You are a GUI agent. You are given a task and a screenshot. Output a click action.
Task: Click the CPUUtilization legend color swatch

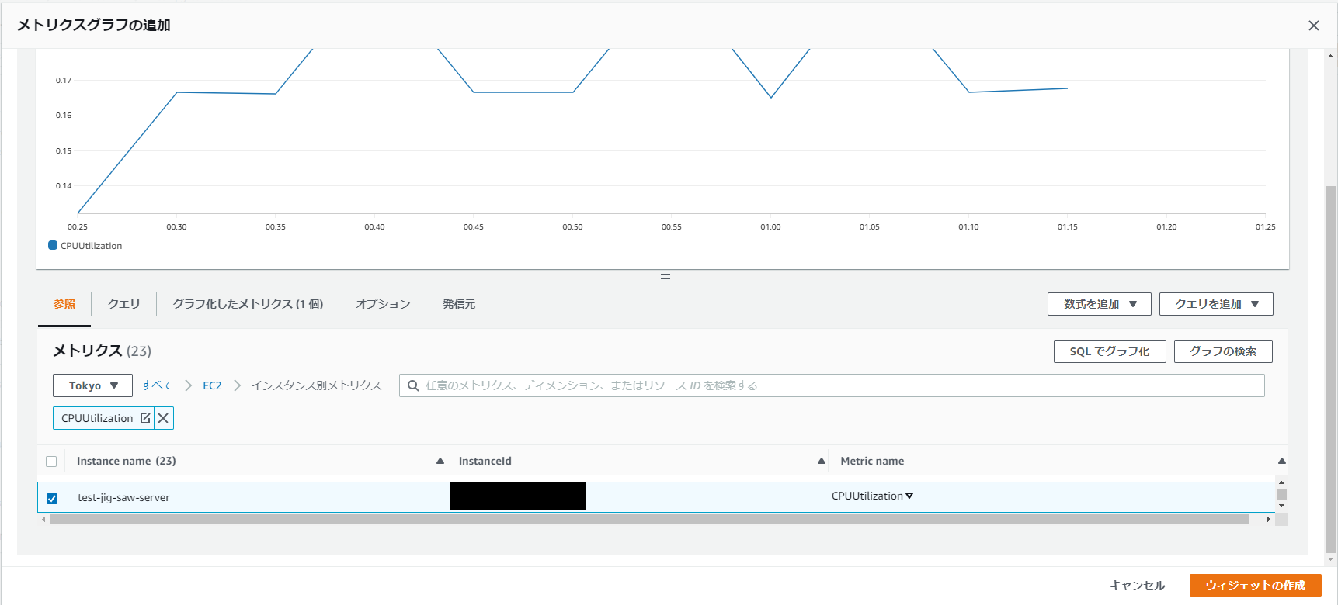[53, 245]
